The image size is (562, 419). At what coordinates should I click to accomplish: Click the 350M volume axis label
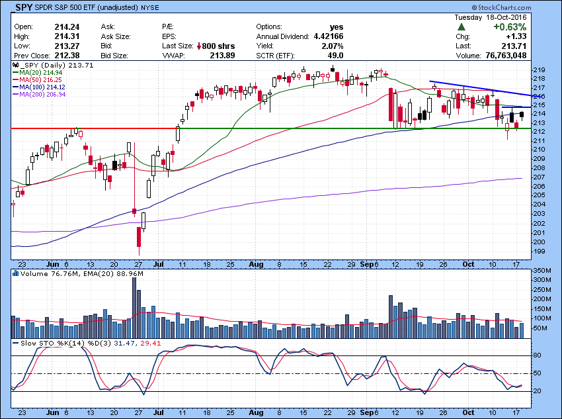pyautogui.click(x=542, y=271)
